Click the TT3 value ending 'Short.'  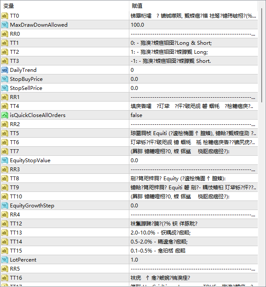coord(171,61)
